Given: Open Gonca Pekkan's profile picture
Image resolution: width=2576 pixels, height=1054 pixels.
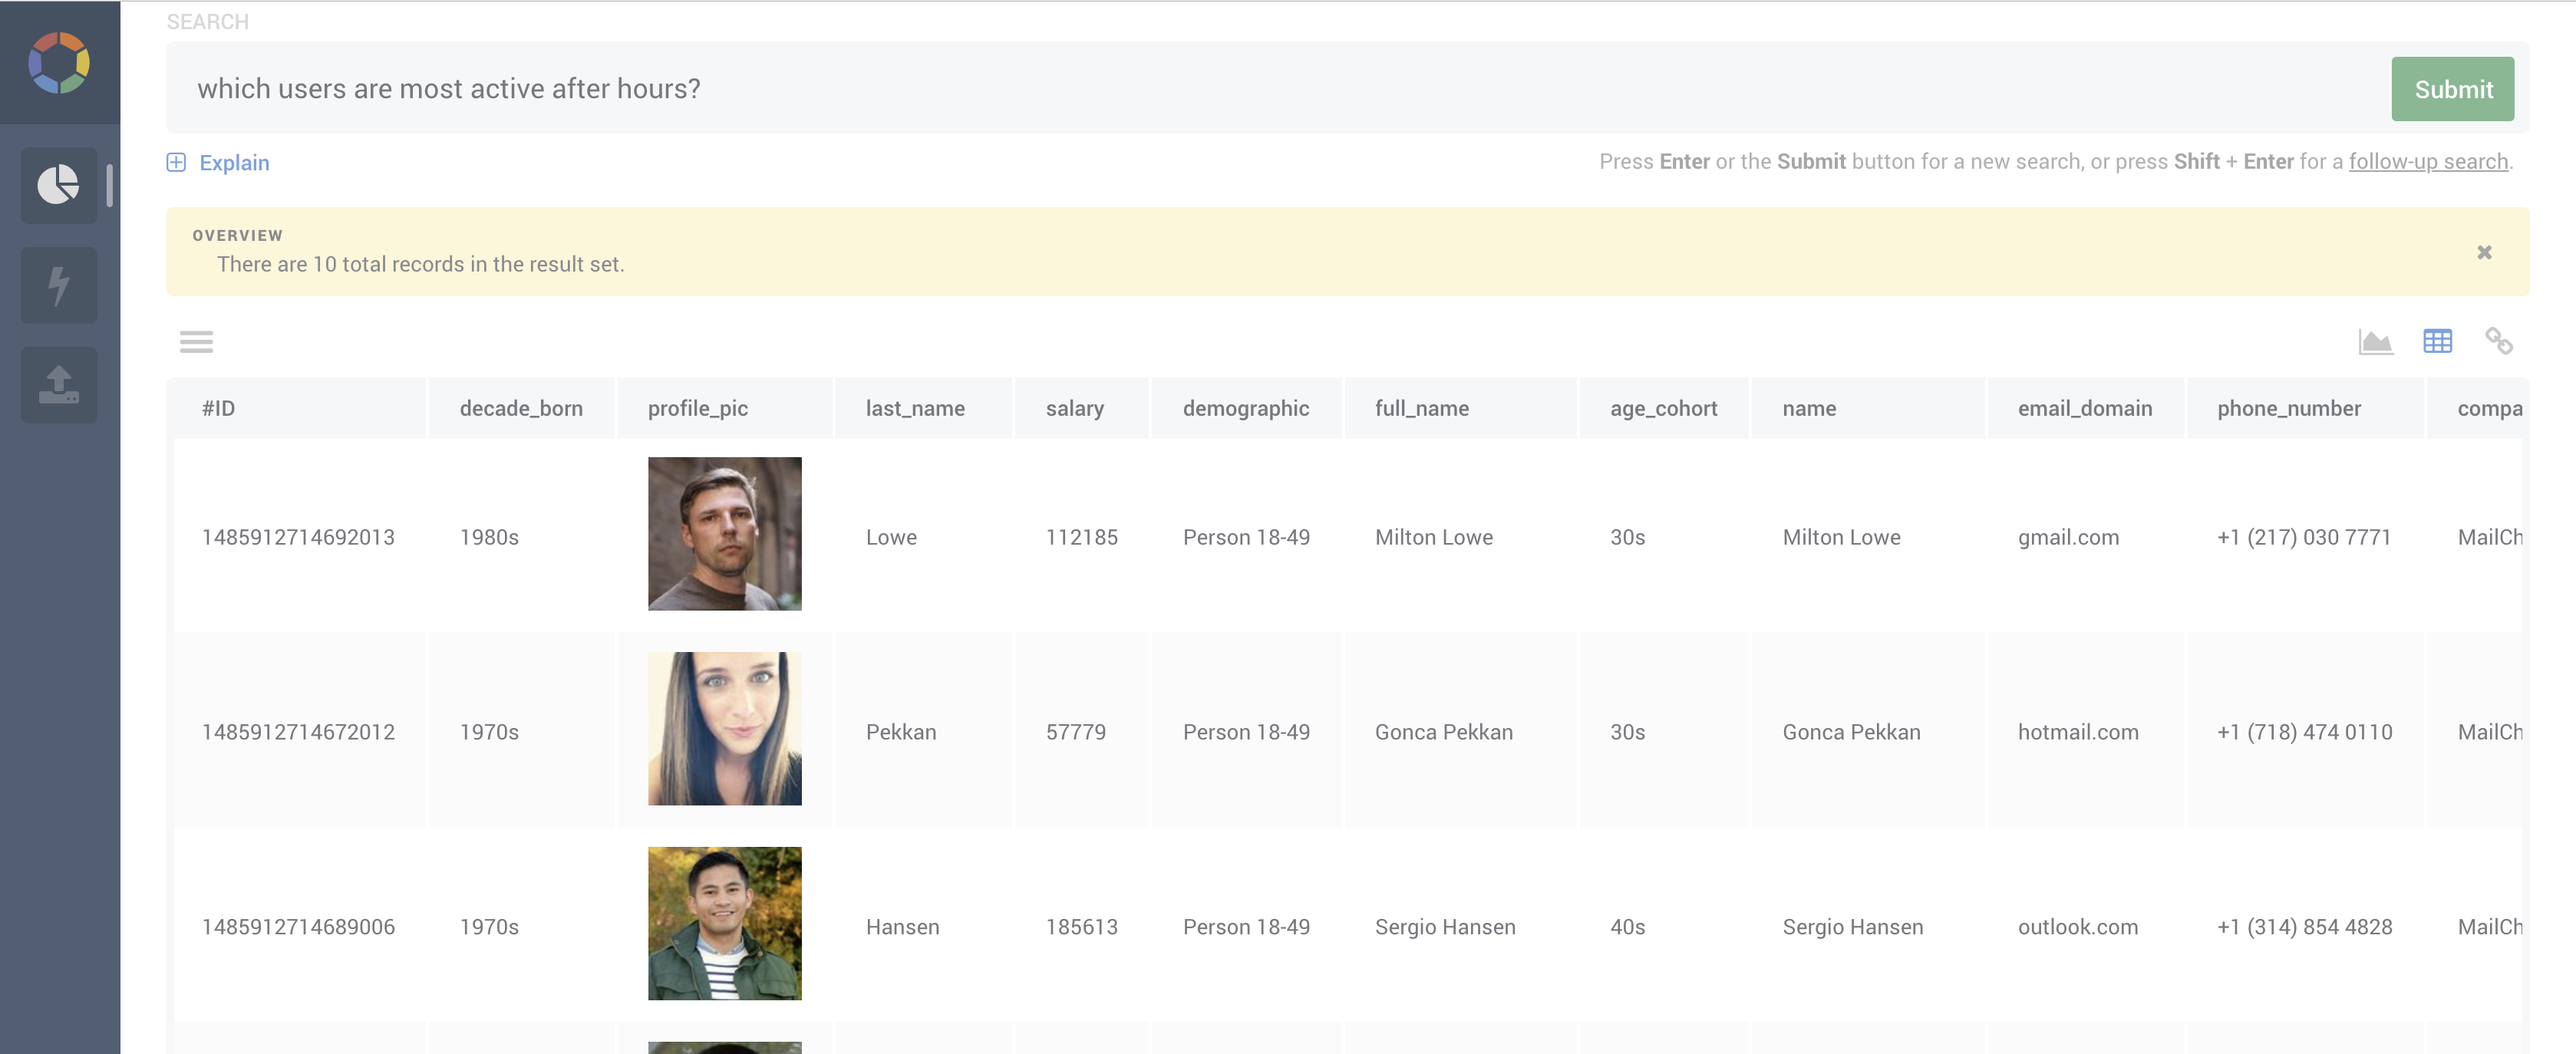Looking at the screenshot, I should [x=725, y=729].
